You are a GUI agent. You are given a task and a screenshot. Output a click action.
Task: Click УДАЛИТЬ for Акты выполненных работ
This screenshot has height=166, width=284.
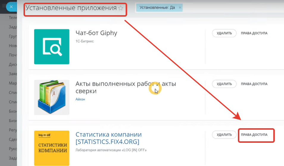[224, 84]
